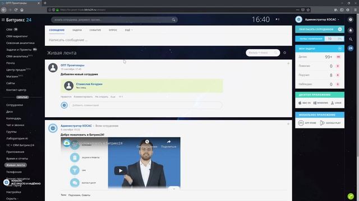The height and width of the screenshot is (201, 359).
Task: Click Скрыть at the bottom of the left menu
Action: point(12,199)
